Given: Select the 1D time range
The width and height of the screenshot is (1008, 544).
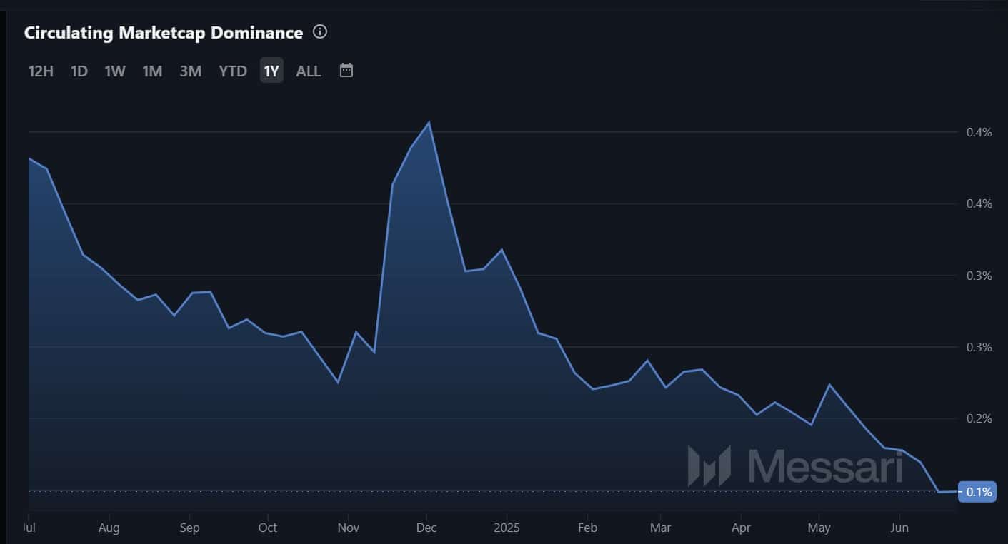Looking at the screenshot, I should [79, 71].
